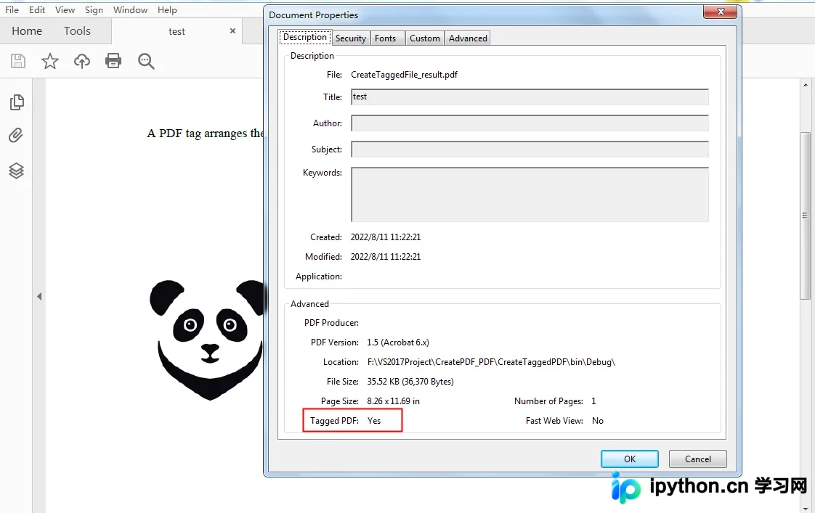Open the View menu
This screenshot has height=513, width=815.
tap(65, 10)
